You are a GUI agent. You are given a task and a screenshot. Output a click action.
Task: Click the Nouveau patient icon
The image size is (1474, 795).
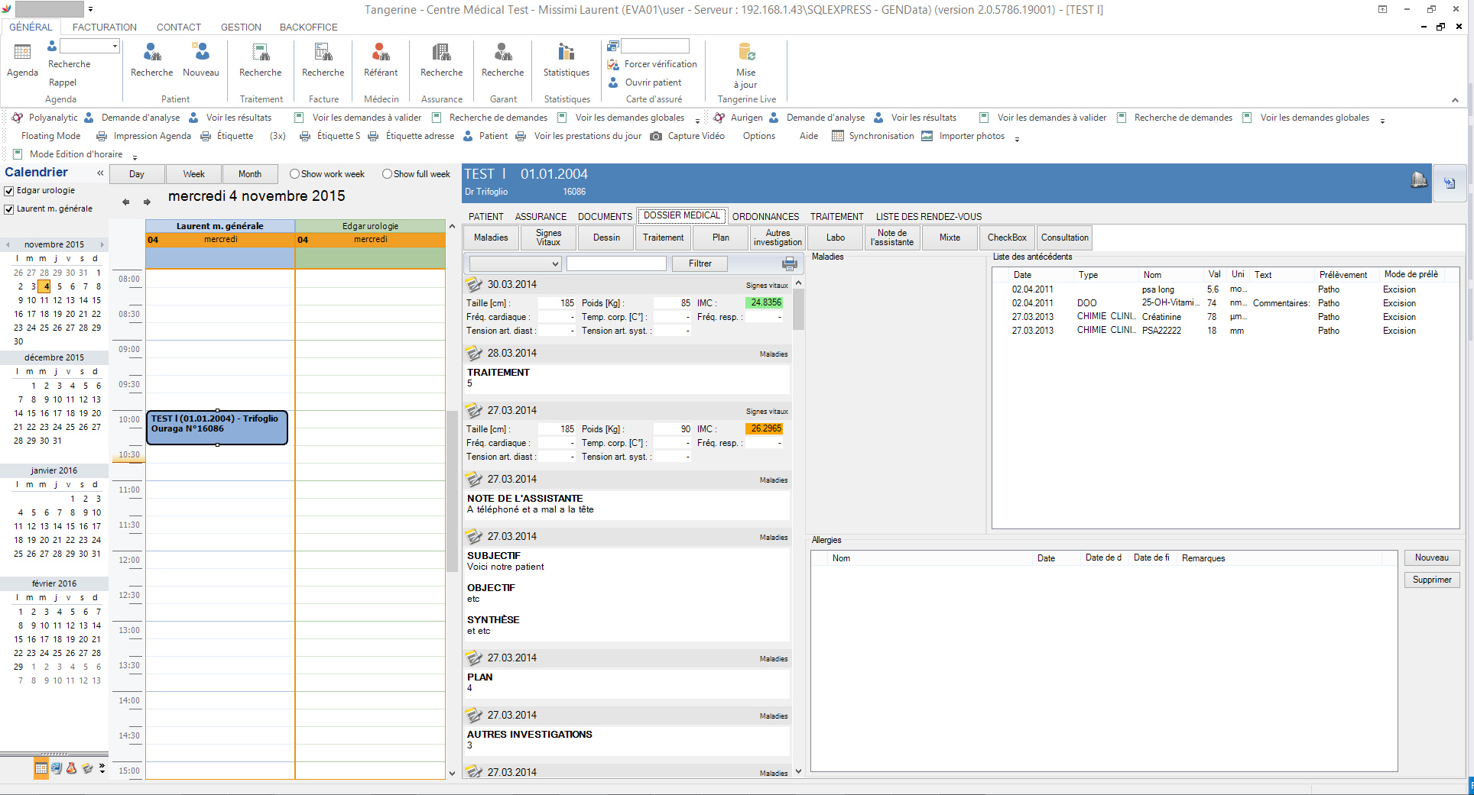(x=201, y=53)
